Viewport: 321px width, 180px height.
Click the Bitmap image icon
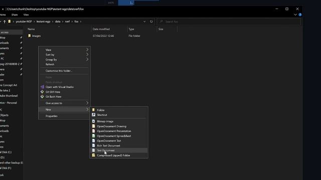(x=94, y=121)
